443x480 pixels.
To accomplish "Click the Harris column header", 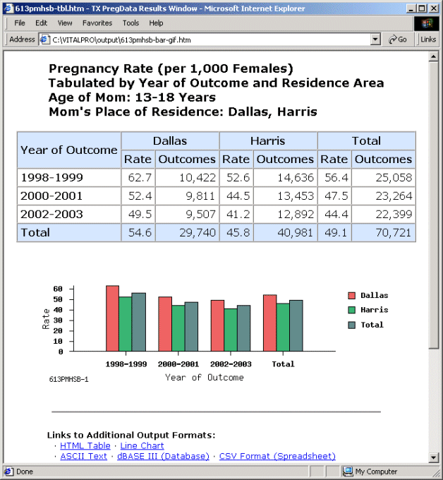I will tap(268, 140).
